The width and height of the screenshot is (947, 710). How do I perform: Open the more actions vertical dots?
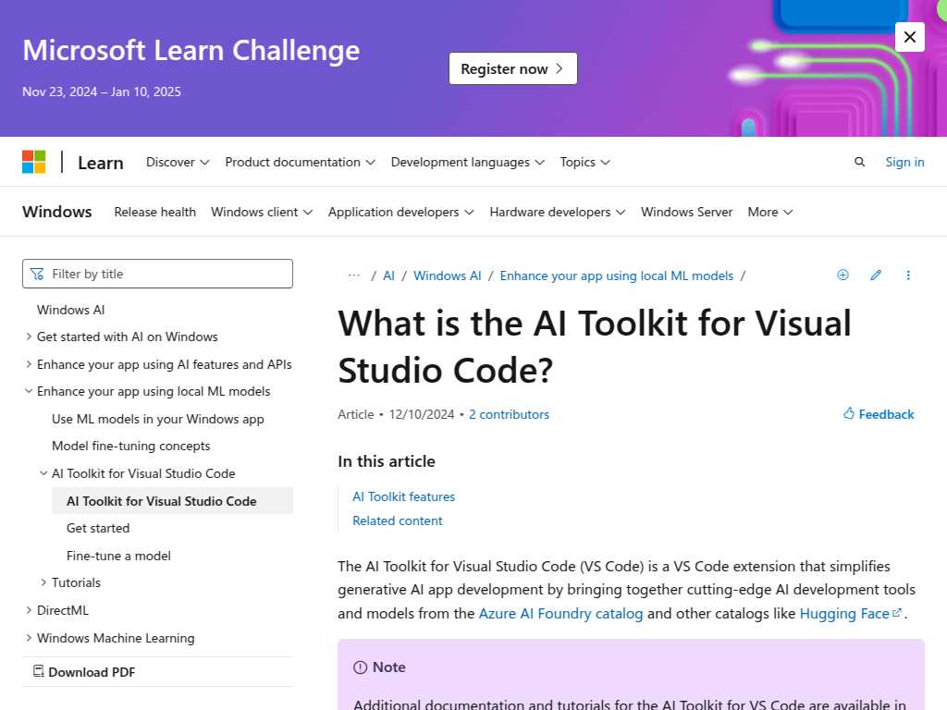[908, 275]
